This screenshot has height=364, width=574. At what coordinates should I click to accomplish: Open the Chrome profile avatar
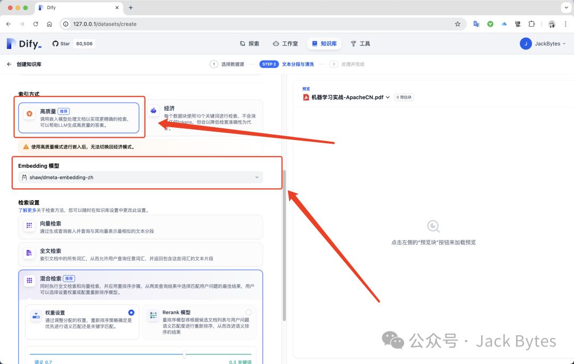coord(552,24)
